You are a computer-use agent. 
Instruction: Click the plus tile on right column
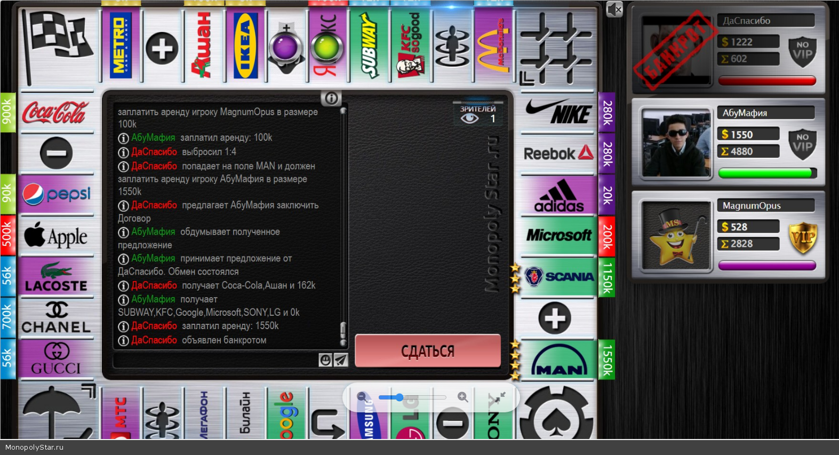[555, 318]
